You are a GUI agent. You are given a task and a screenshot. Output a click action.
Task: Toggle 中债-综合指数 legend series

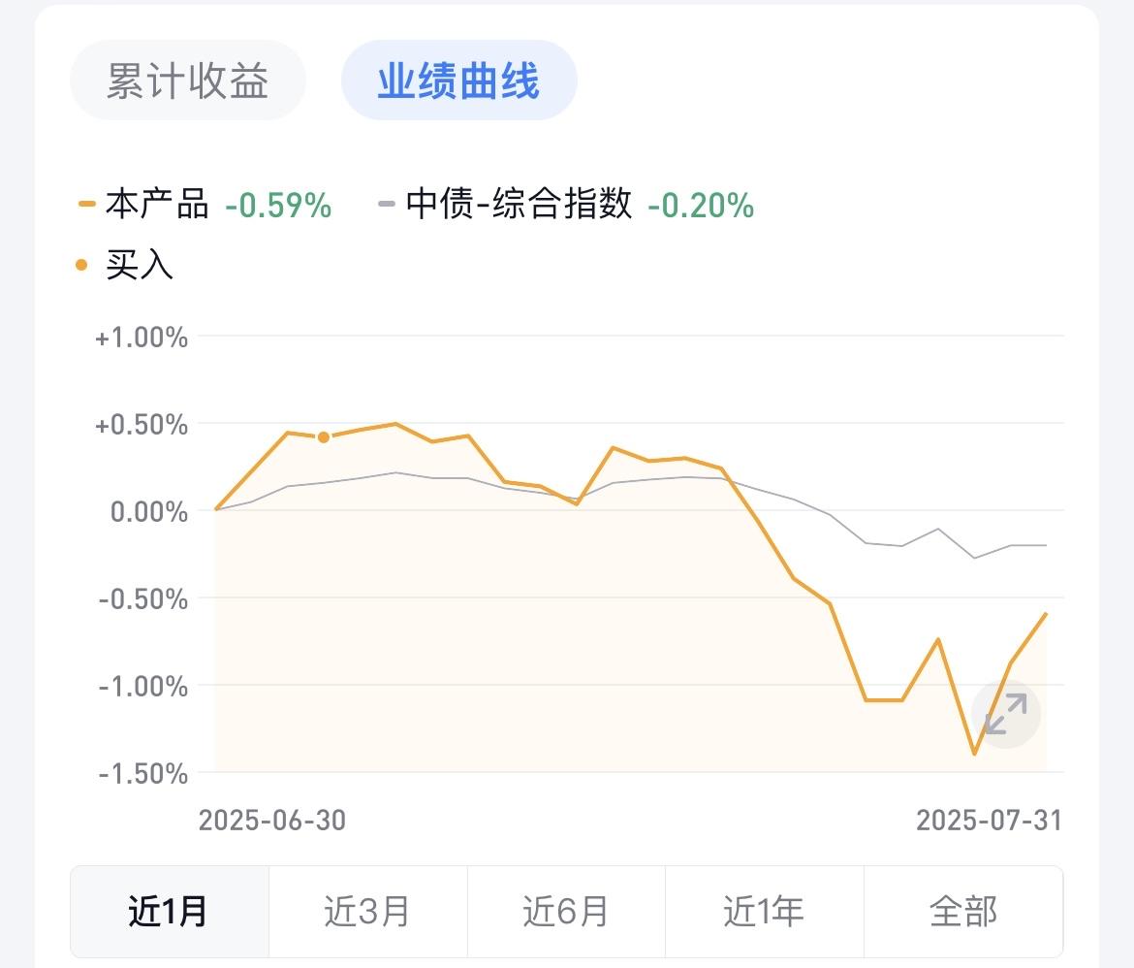click(x=519, y=204)
